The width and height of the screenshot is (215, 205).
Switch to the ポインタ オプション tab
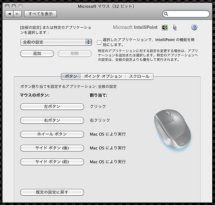click(103, 76)
